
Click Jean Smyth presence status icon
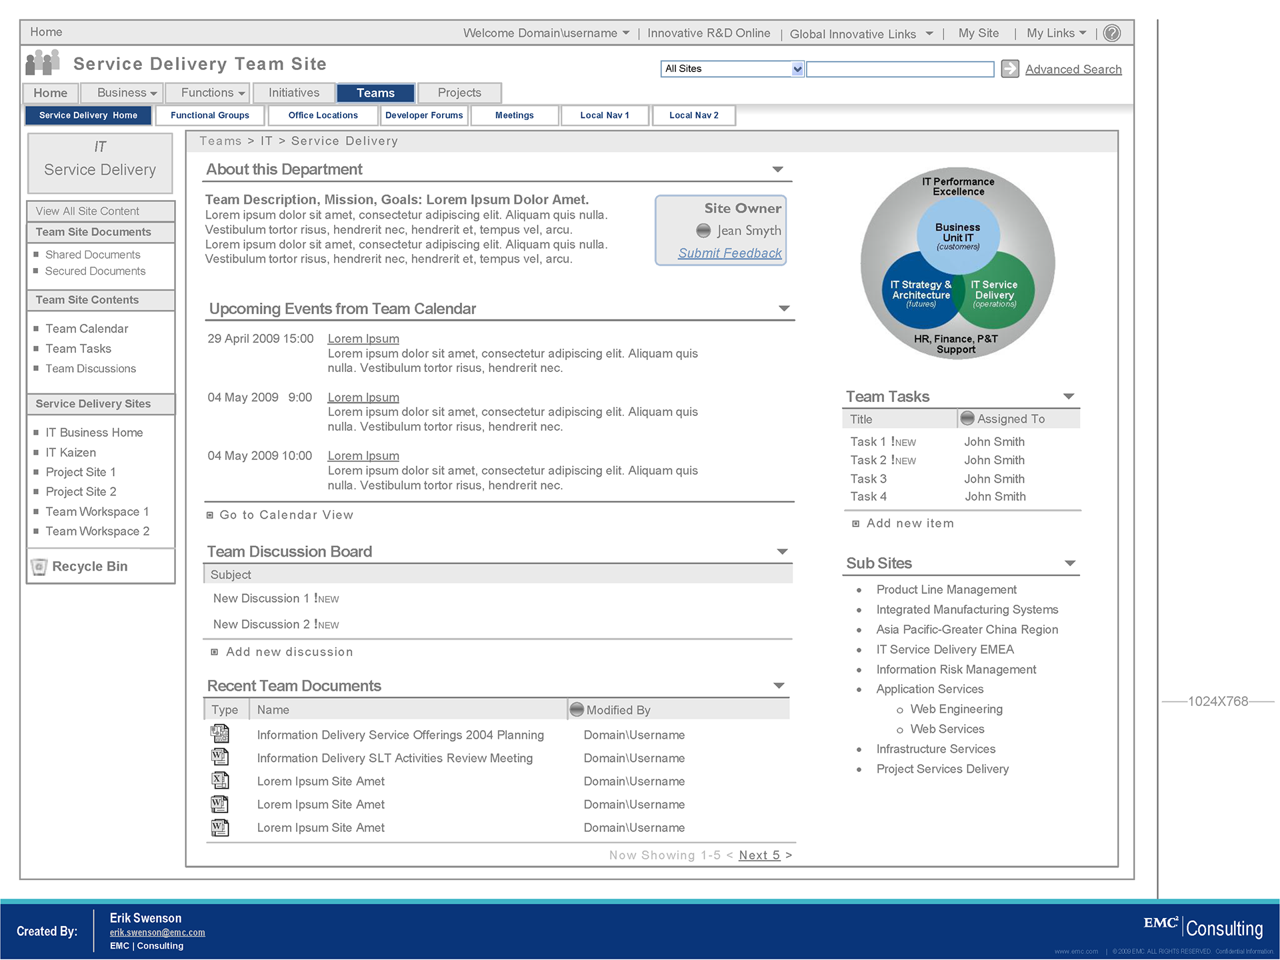tap(703, 231)
